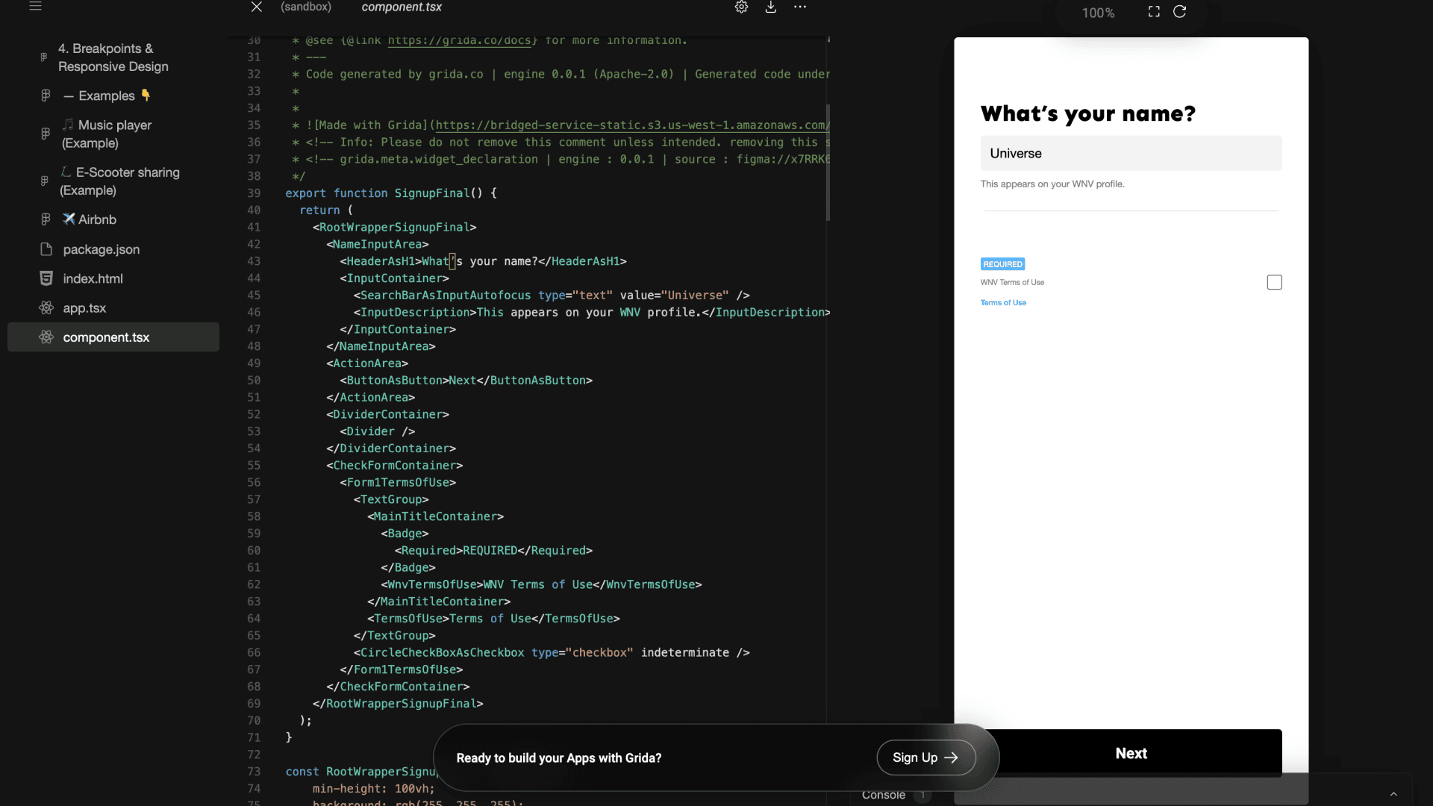Close the component.tsx editor tab
This screenshot has height=806, width=1433.
[256, 7]
